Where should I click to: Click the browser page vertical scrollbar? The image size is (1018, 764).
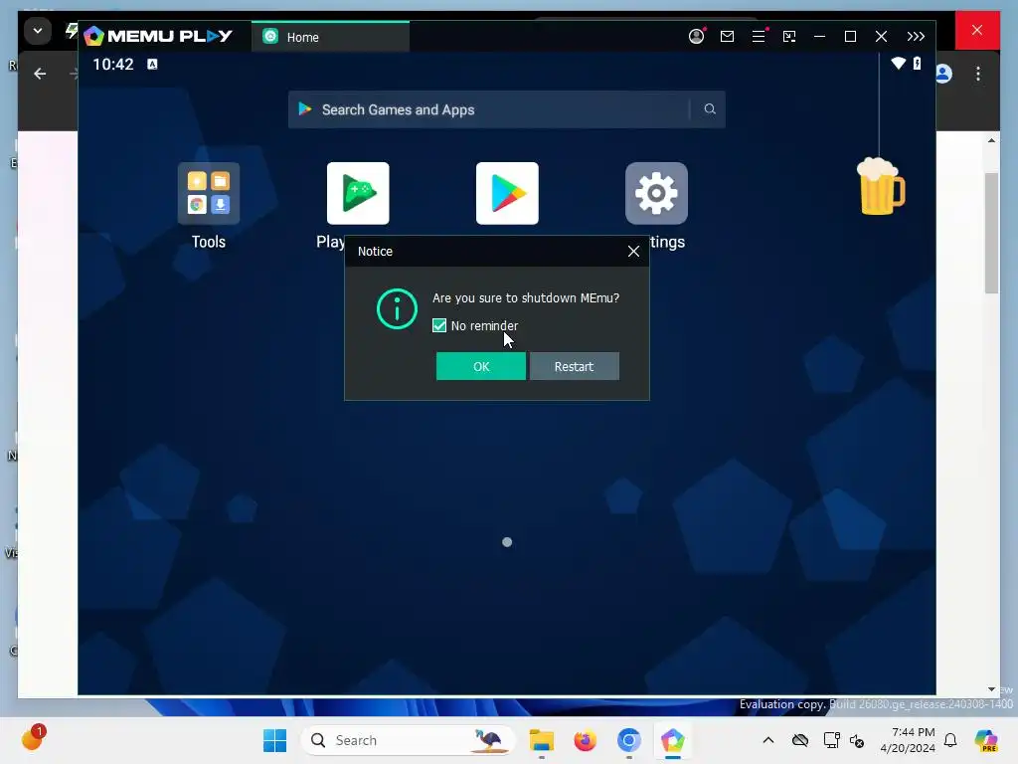coord(991,233)
